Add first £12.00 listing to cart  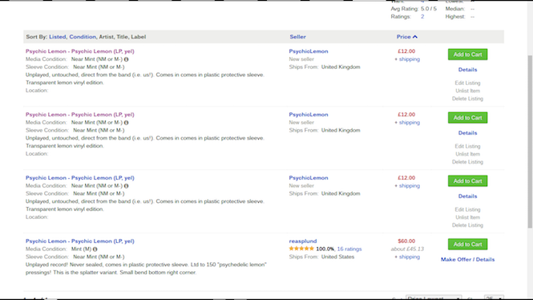click(467, 55)
